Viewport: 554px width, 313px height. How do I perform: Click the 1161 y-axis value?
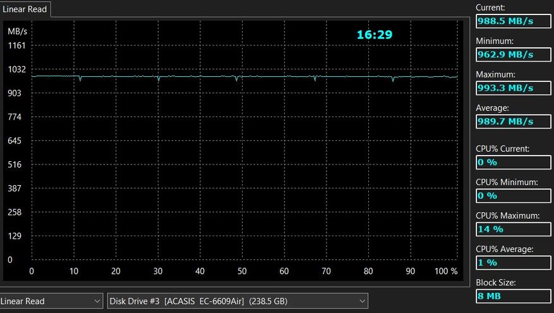point(16,45)
